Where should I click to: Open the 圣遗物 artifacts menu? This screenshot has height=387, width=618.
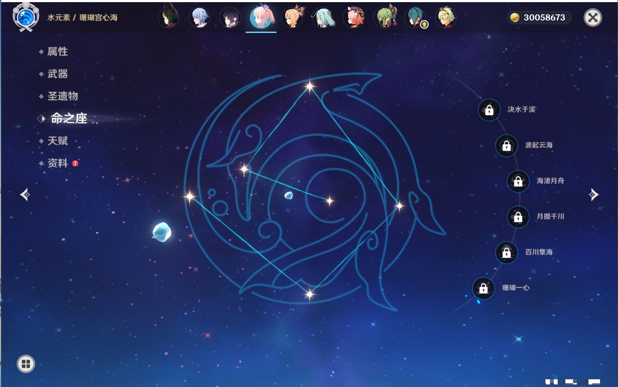click(x=62, y=96)
